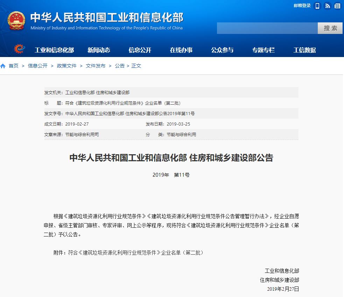Open 专题专栏 navigation menu

click(264, 50)
